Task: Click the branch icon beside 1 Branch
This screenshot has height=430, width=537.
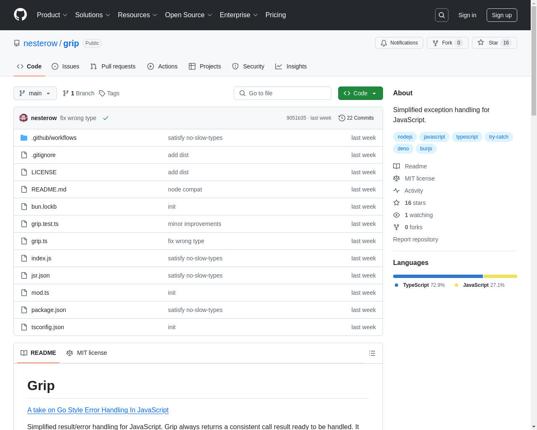Action: point(66,93)
